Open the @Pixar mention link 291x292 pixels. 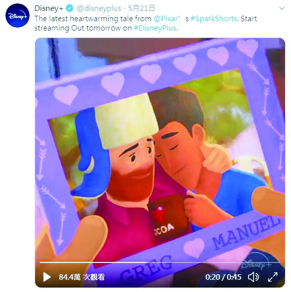tap(166, 19)
